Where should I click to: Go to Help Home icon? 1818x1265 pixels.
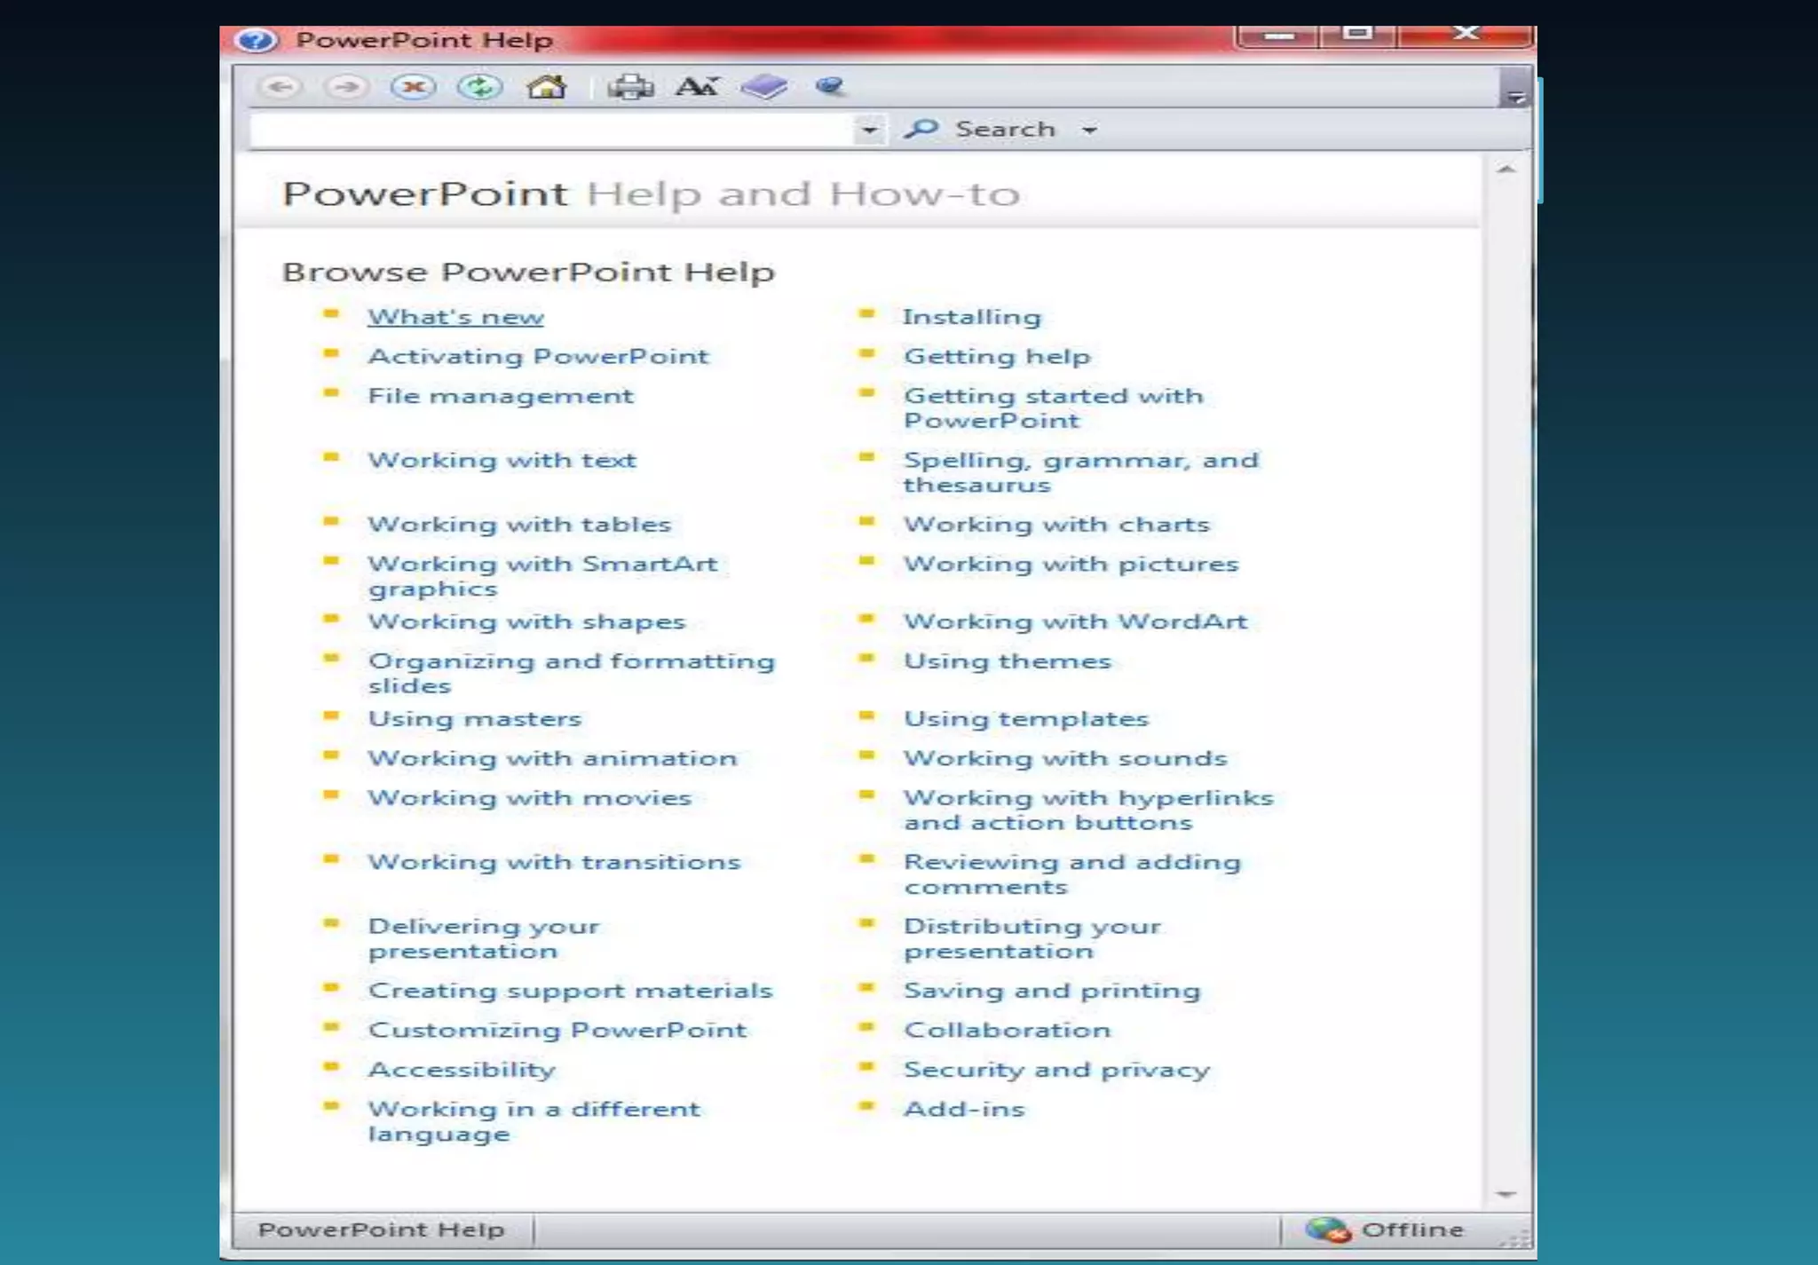(x=545, y=87)
